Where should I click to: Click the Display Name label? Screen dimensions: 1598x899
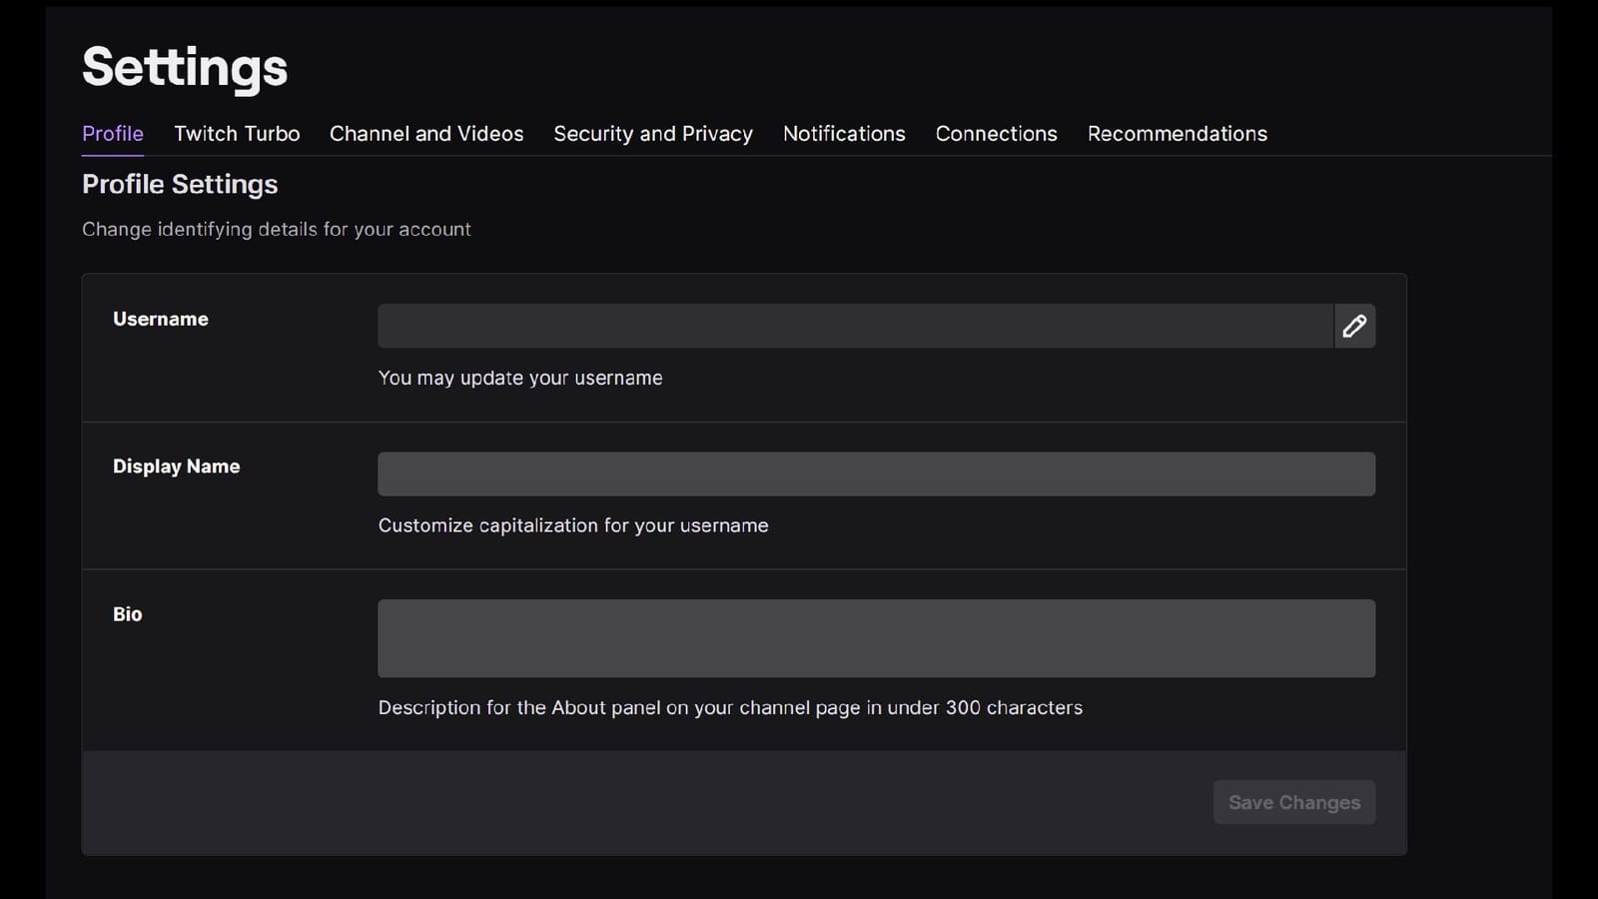click(x=176, y=465)
